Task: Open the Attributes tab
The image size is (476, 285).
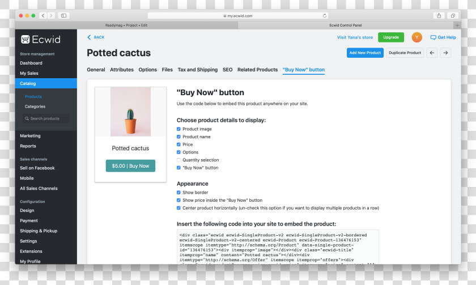Action: [122, 70]
